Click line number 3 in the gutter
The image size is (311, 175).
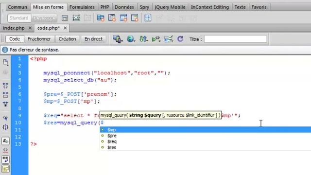pyautogui.click(x=19, y=73)
